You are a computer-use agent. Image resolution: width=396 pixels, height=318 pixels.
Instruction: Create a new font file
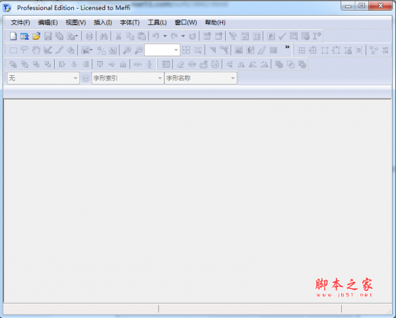[13, 36]
